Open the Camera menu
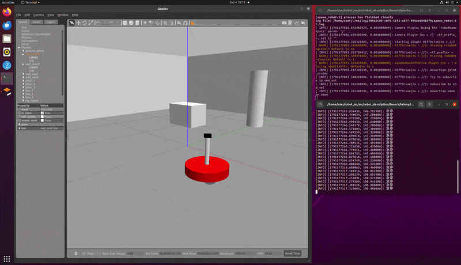Screen dimensions: 461x265 click(x=38, y=14)
